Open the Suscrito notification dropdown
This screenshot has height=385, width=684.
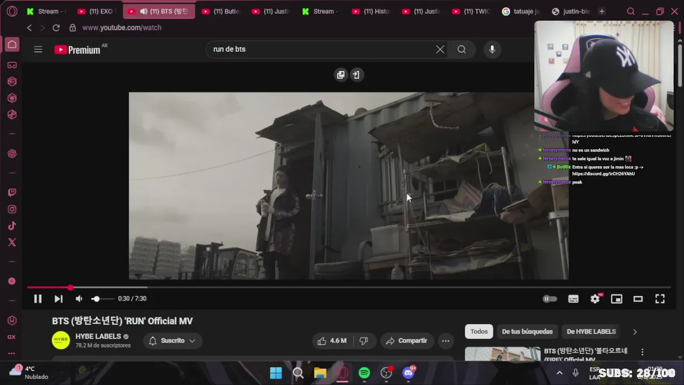[x=173, y=341]
